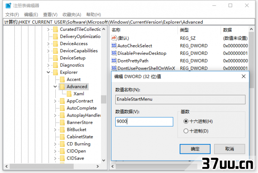
Task: Click the Xaml folder icon
Action: tap(69, 94)
